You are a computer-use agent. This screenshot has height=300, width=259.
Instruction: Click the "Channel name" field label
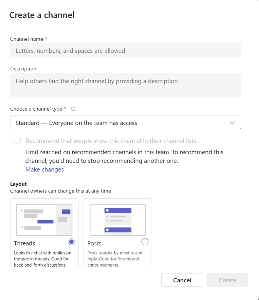(26, 39)
